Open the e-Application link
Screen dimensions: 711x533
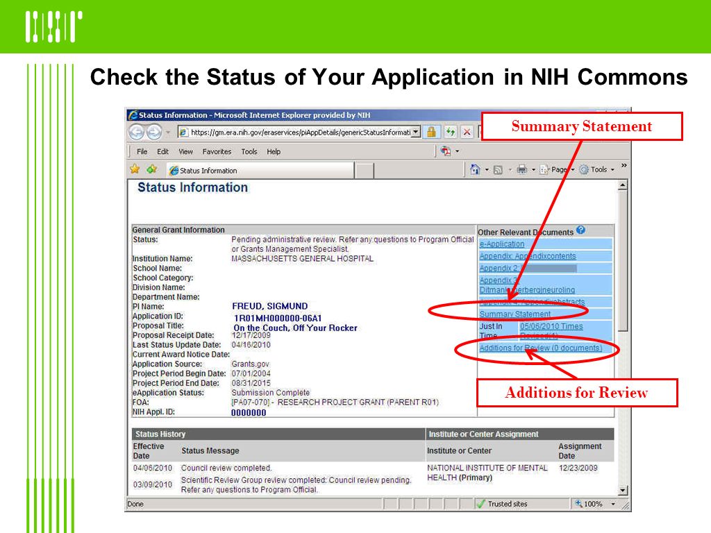[502, 244]
